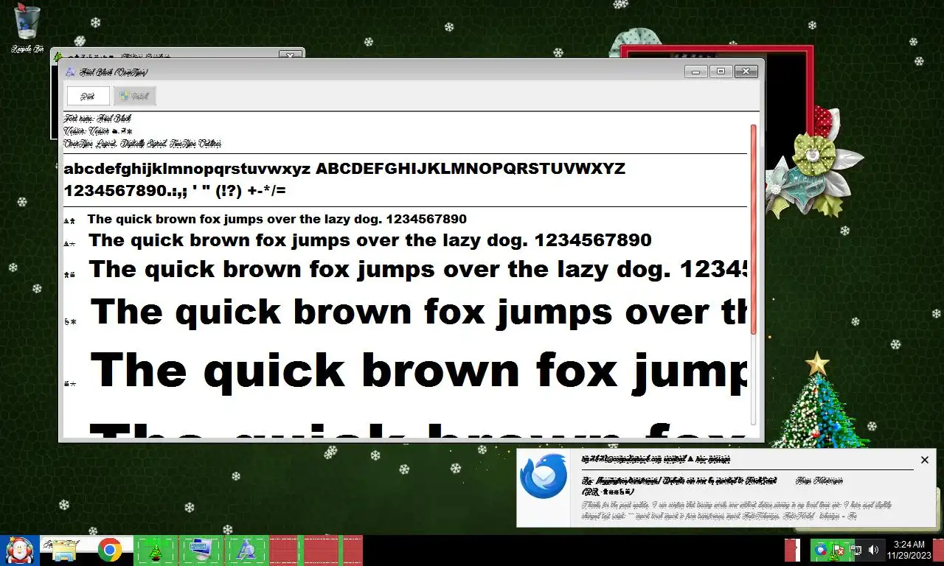Viewport: 944px width, 566px height.
Task: Close the window behind the font viewer
Action: [x=290, y=55]
